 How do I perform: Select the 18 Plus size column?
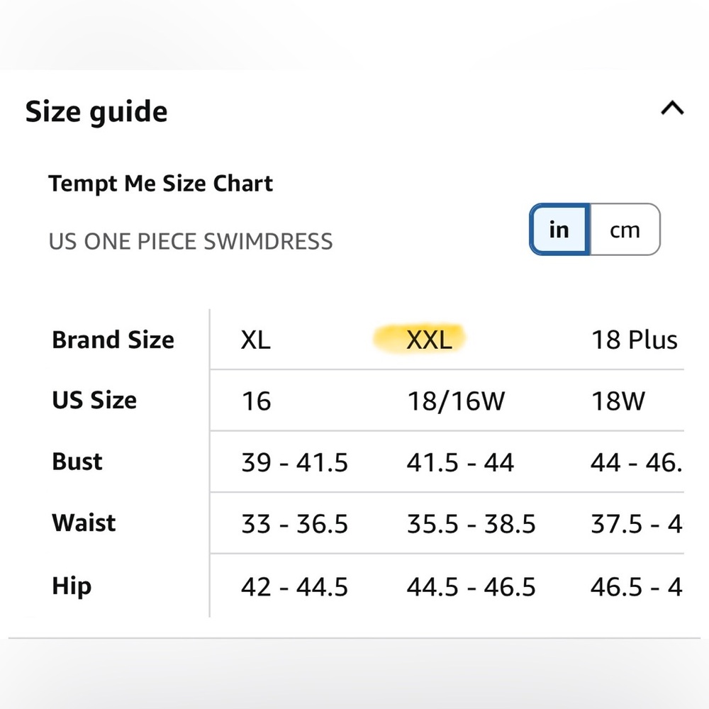[x=634, y=340]
